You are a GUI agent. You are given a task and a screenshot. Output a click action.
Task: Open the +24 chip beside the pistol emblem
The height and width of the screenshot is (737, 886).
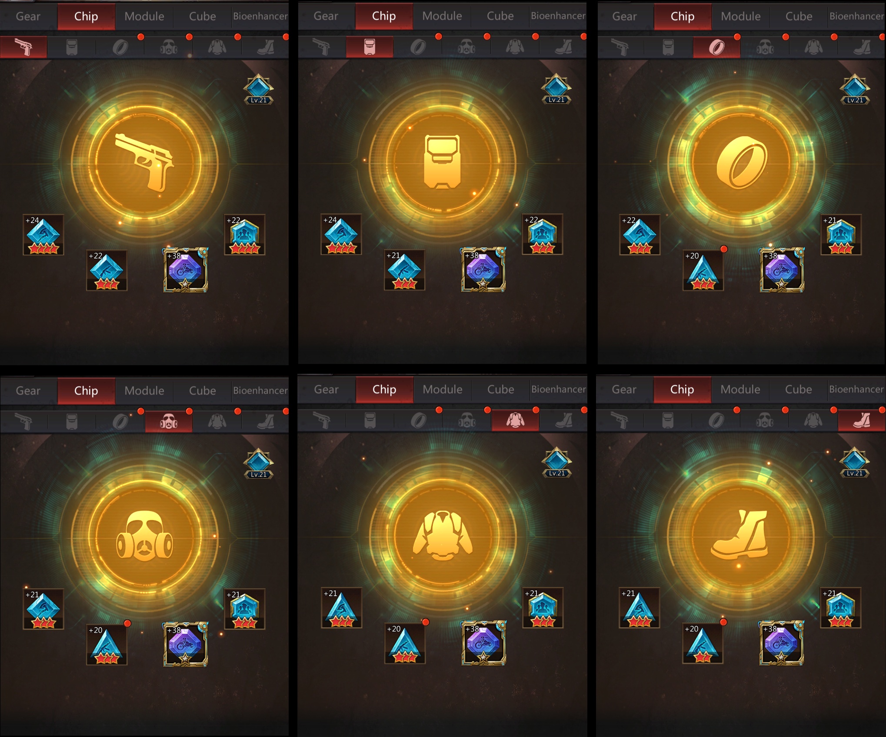click(43, 235)
